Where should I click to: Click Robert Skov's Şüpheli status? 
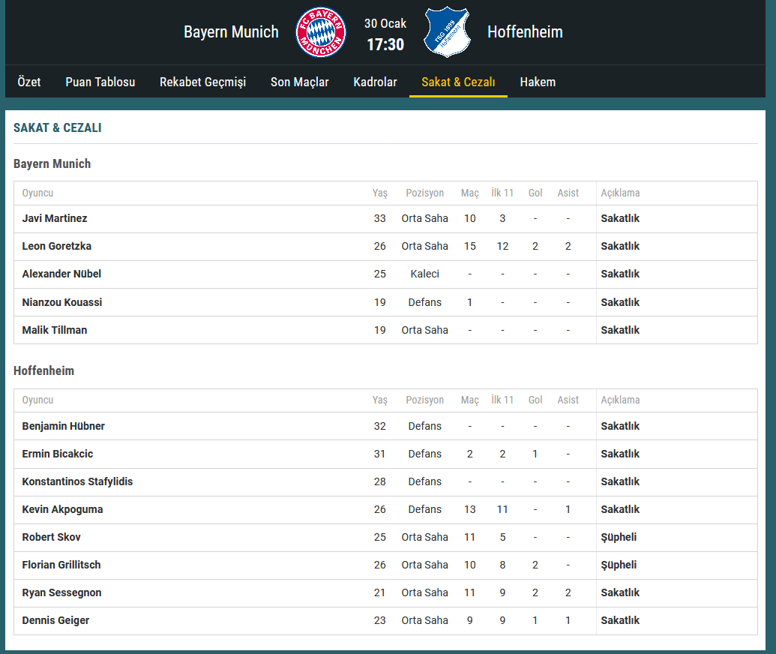click(619, 537)
